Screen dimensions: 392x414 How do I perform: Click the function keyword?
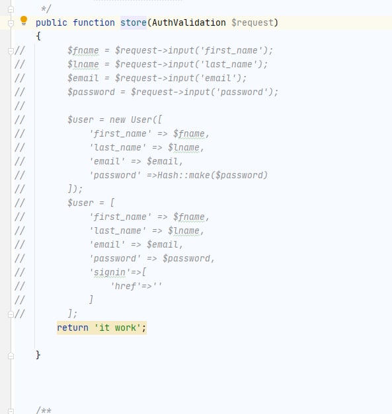point(94,22)
